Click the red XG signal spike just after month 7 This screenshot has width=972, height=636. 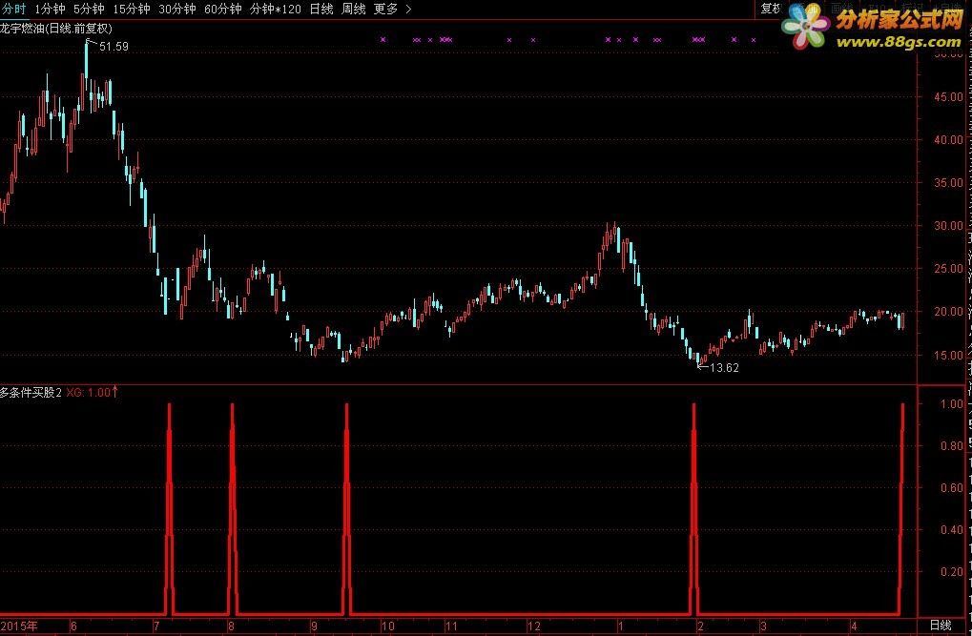tap(169, 508)
